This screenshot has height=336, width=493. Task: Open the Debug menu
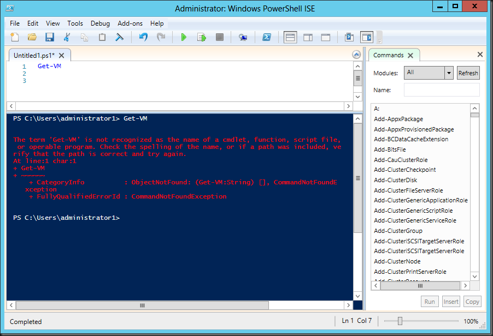(x=101, y=23)
